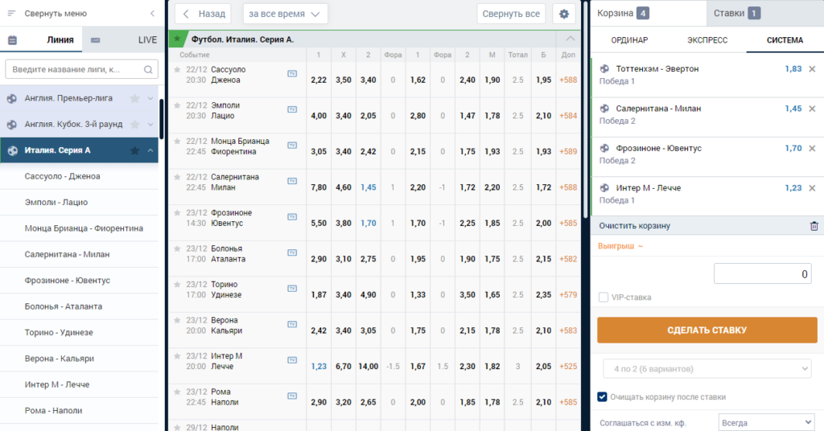Select the ОРДИНАР bet type tab
Screen dimensions: 824x431
[x=629, y=40]
